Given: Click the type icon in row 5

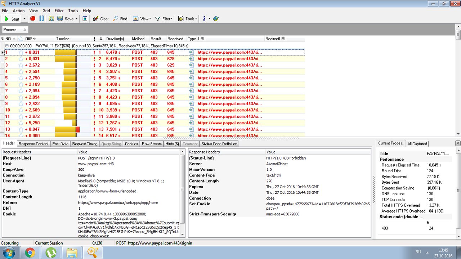Looking at the screenshot, I should 192,78.
